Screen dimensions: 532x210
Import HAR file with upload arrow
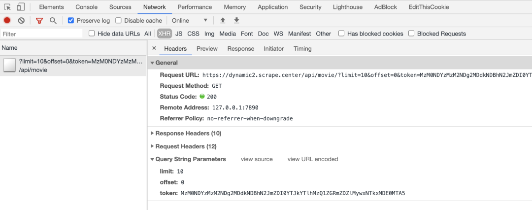[223, 20]
